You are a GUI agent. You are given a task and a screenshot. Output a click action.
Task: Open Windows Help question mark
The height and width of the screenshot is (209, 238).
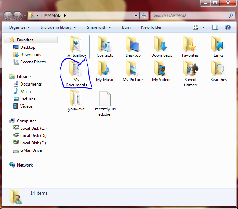point(228,27)
